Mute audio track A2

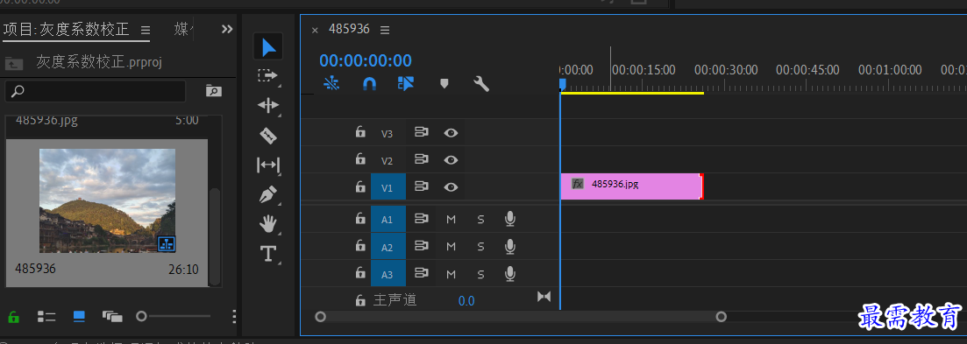pos(451,246)
